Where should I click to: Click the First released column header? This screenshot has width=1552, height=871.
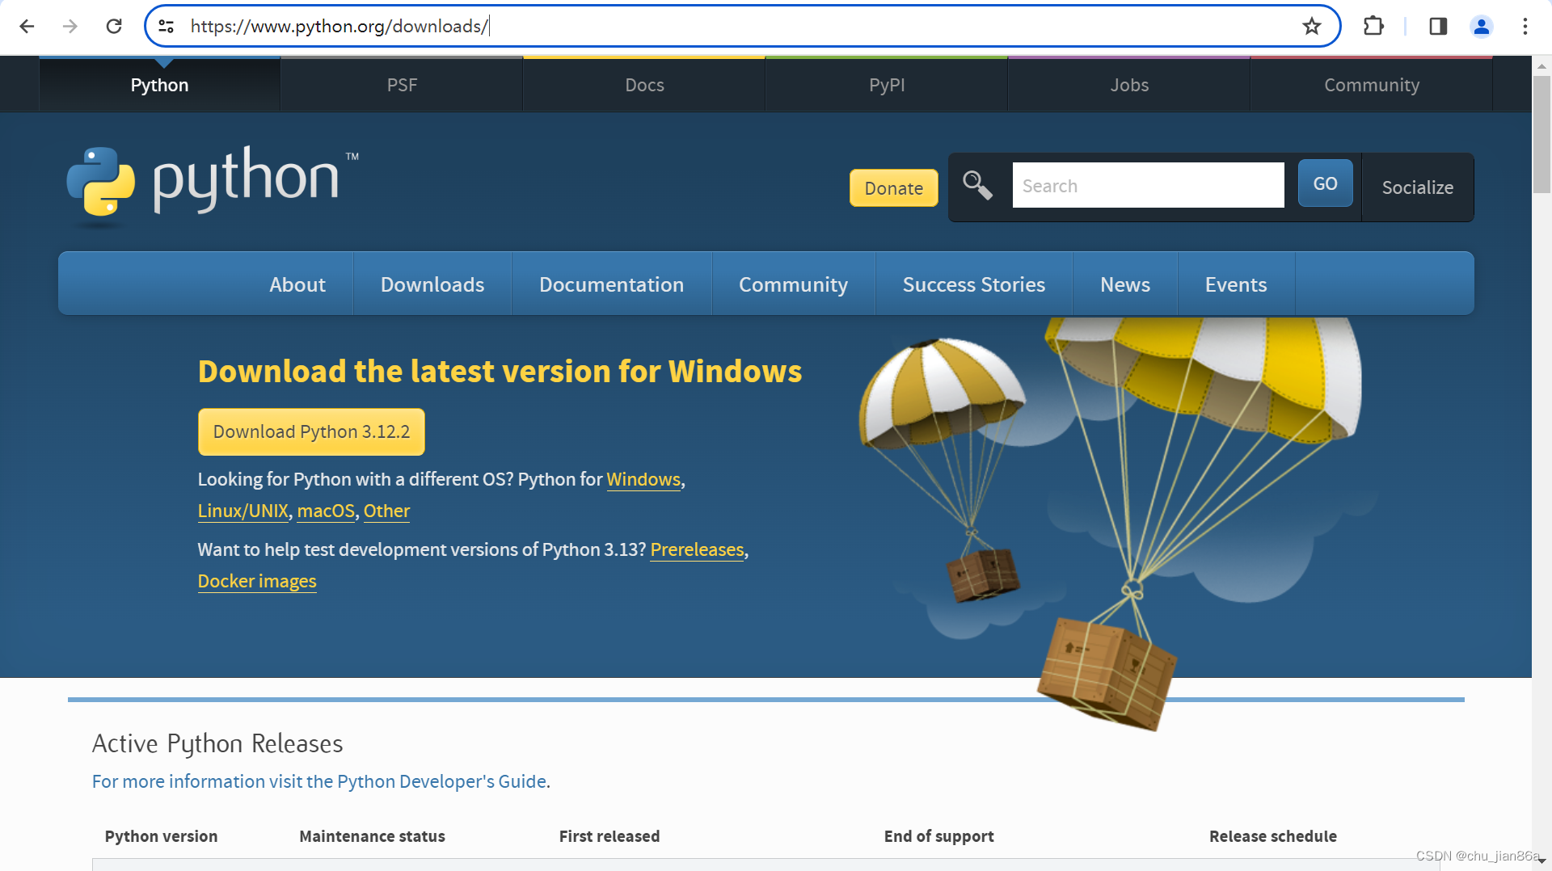point(609,836)
